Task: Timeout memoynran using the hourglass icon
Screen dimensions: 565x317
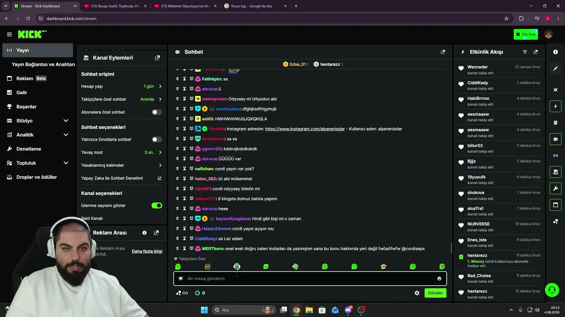Action: click(185, 99)
